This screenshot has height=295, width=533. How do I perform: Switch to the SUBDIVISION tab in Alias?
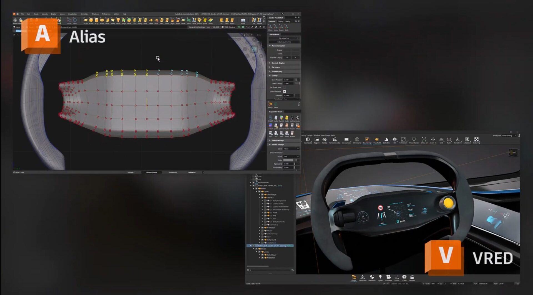coord(151,172)
